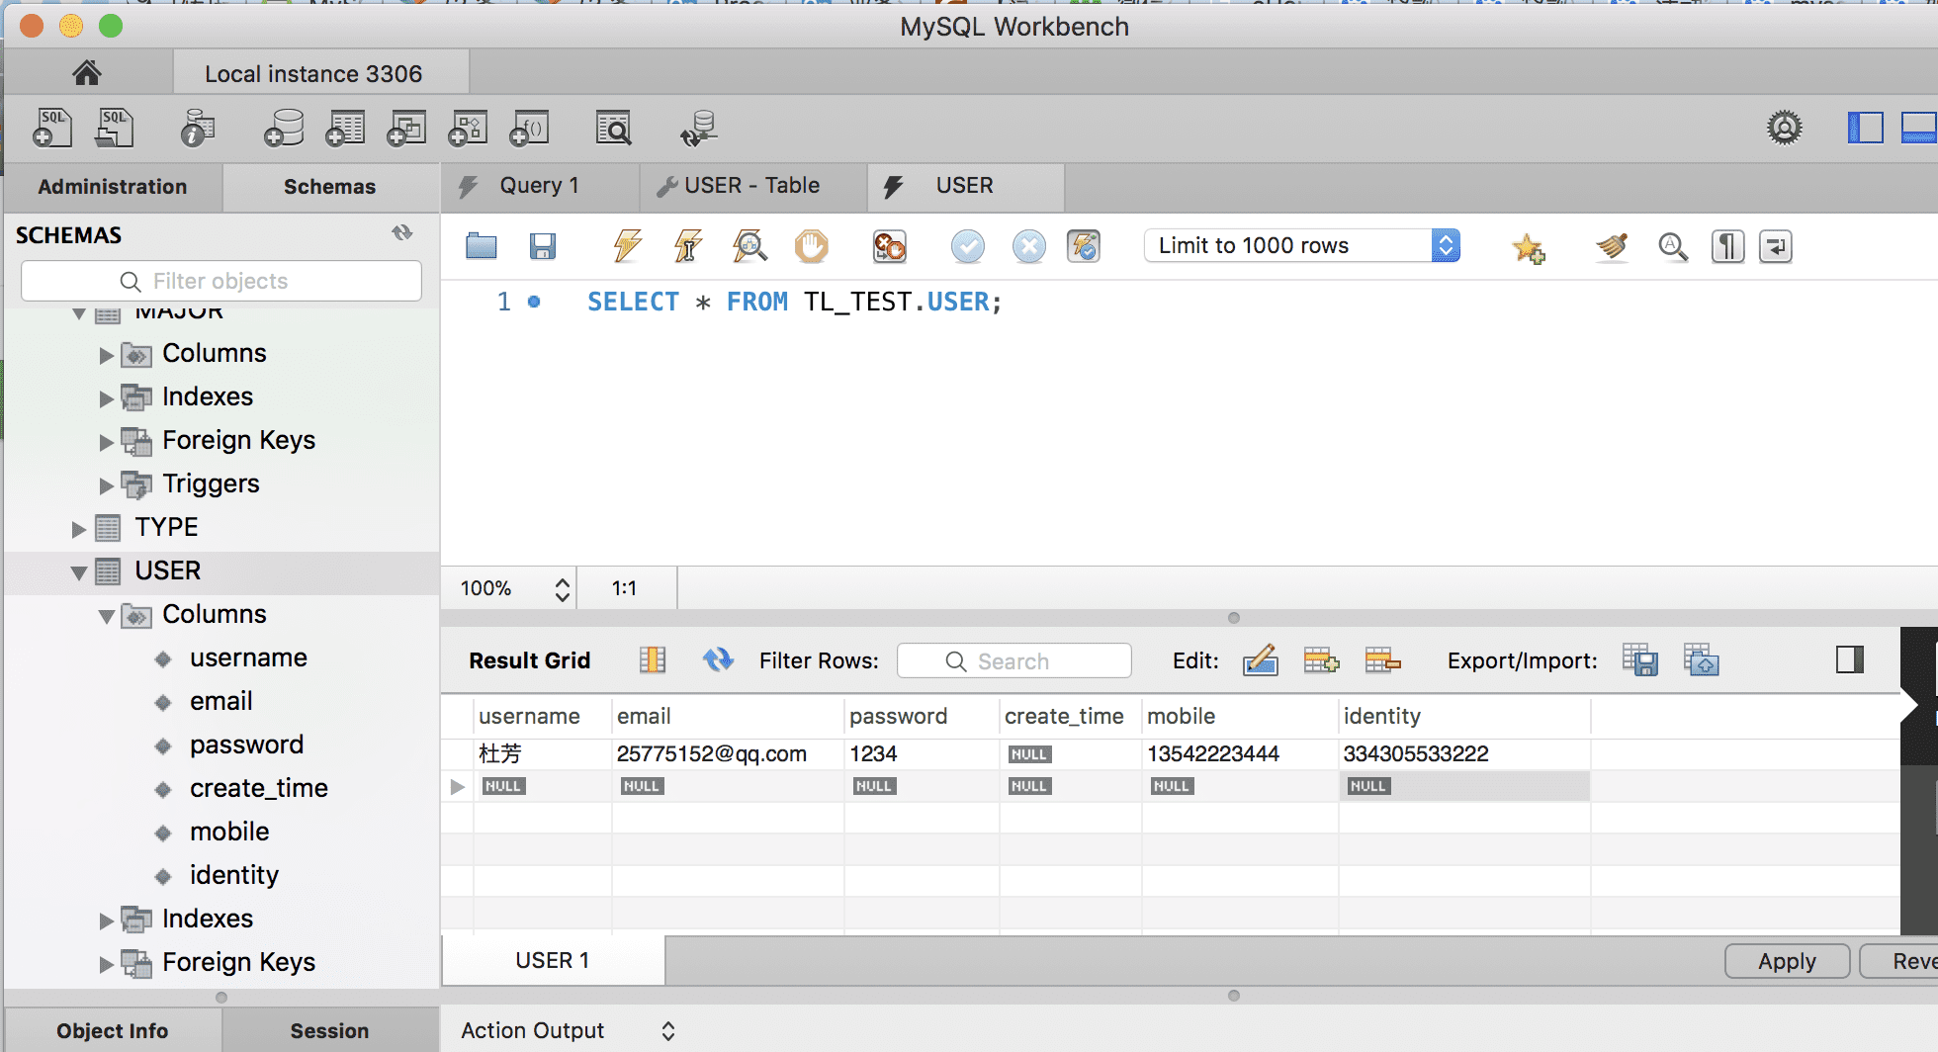This screenshot has height=1052, width=1938.
Task: Expand the Indexes node under USER
Action: [x=106, y=919]
